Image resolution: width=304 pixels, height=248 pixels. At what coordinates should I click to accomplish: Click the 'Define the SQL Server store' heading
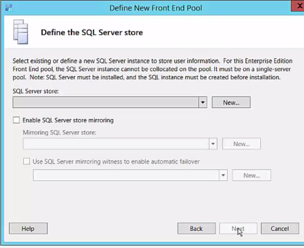[92, 32]
